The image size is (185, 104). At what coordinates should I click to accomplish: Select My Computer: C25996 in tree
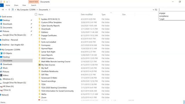point(11,50)
